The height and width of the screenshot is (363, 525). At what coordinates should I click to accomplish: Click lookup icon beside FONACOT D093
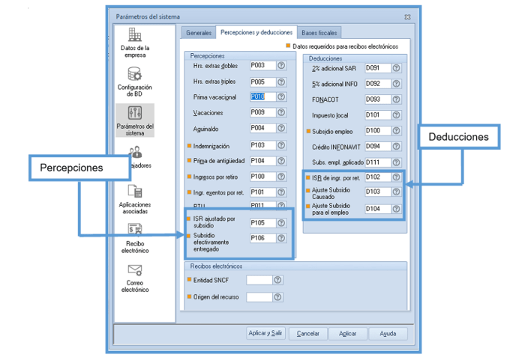[396, 100]
